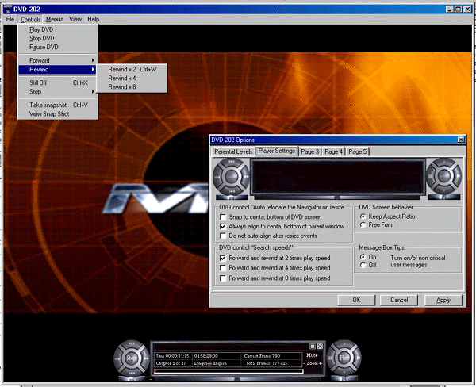Check Forward and rewind at 4 times speed
This screenshot has width=476, height=387.
223,268
